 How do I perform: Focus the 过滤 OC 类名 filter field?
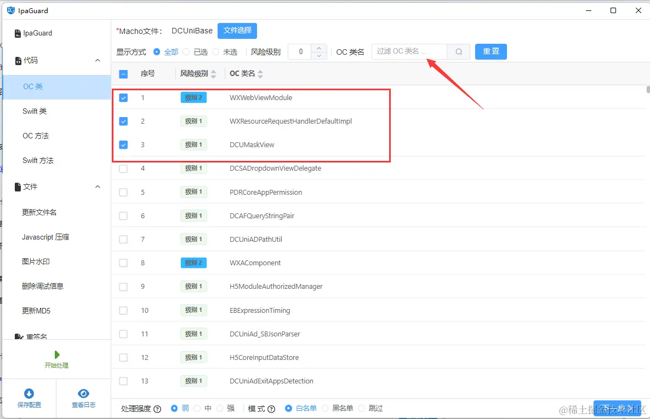click(x=409, y=52)
